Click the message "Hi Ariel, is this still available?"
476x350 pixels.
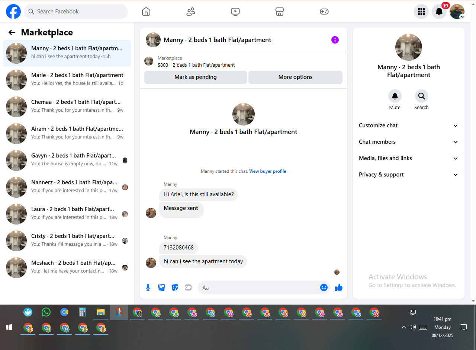click(x=199, y=194)
